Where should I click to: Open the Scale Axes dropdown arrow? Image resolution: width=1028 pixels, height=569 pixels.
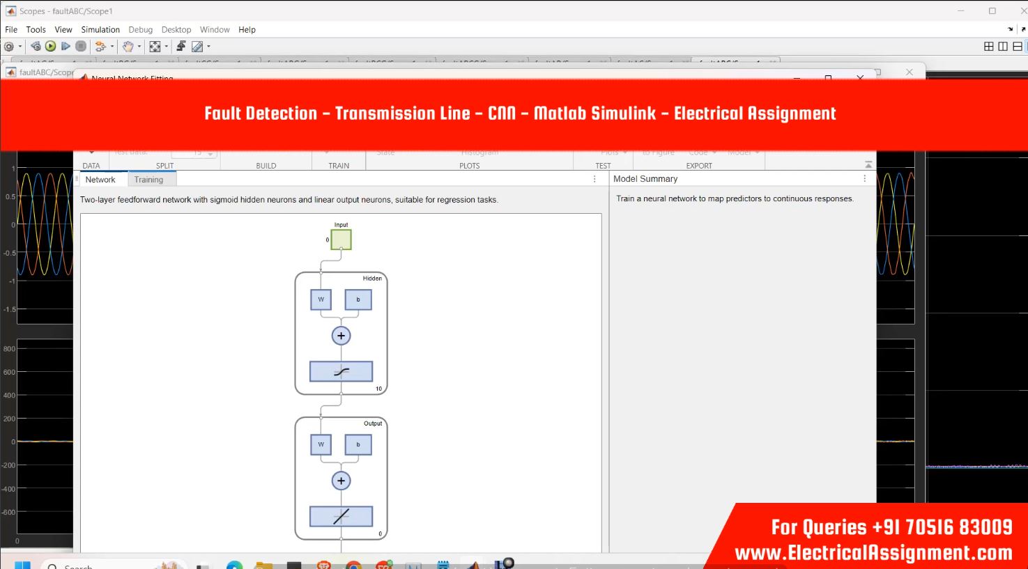coord(166,47)
